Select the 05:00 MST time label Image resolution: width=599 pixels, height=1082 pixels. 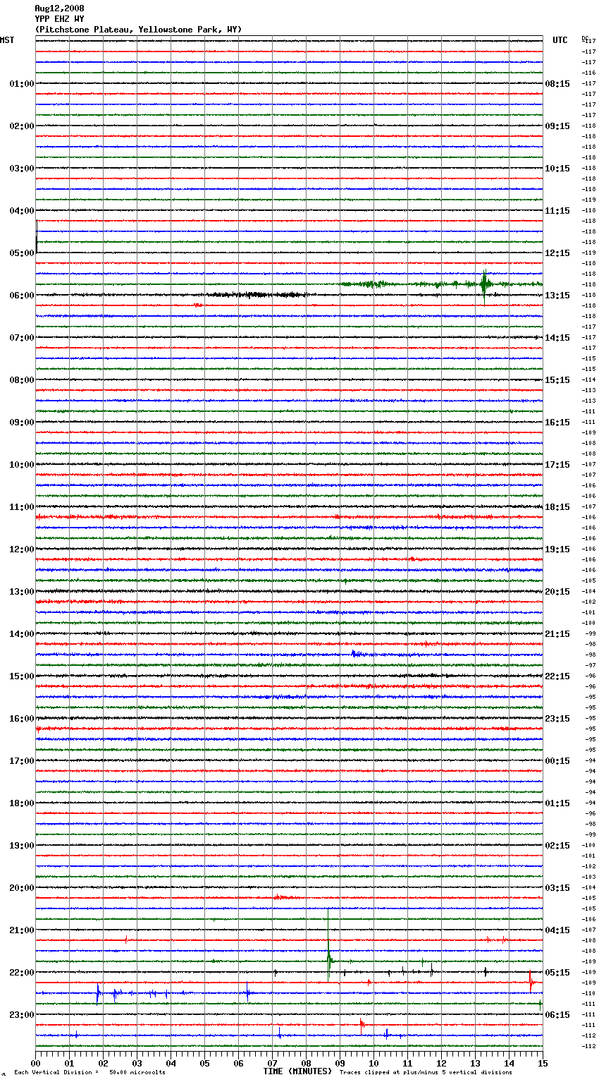click(x=22, y=253)
